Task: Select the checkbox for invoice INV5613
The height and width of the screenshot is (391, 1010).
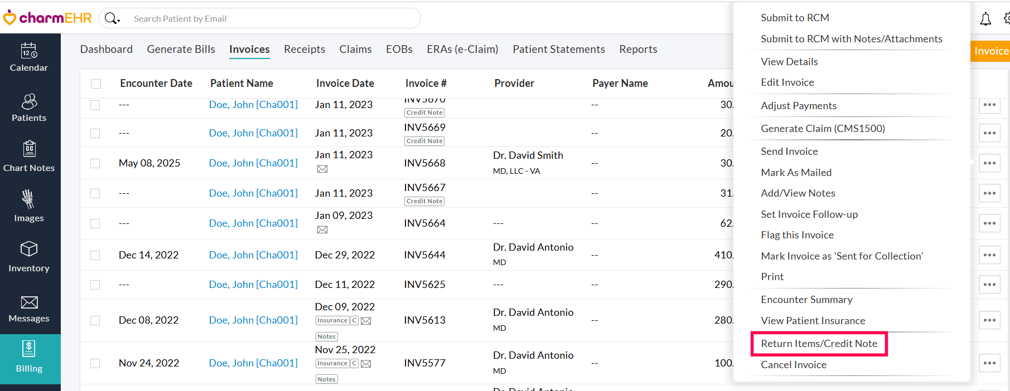Action: click(95, 320)
